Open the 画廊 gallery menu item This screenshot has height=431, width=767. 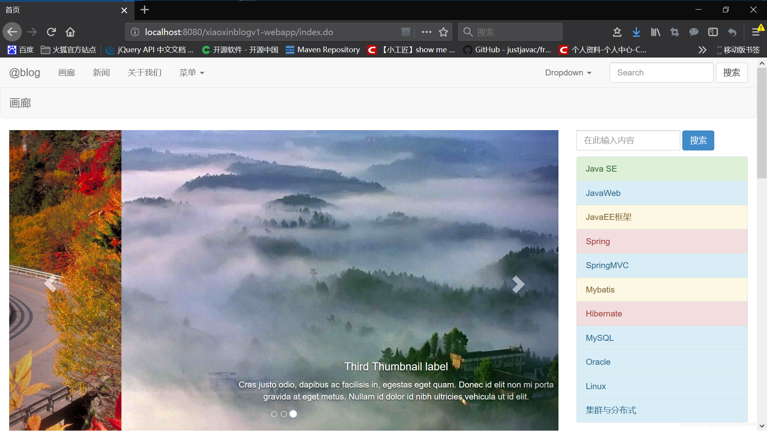tap(66, 73)
